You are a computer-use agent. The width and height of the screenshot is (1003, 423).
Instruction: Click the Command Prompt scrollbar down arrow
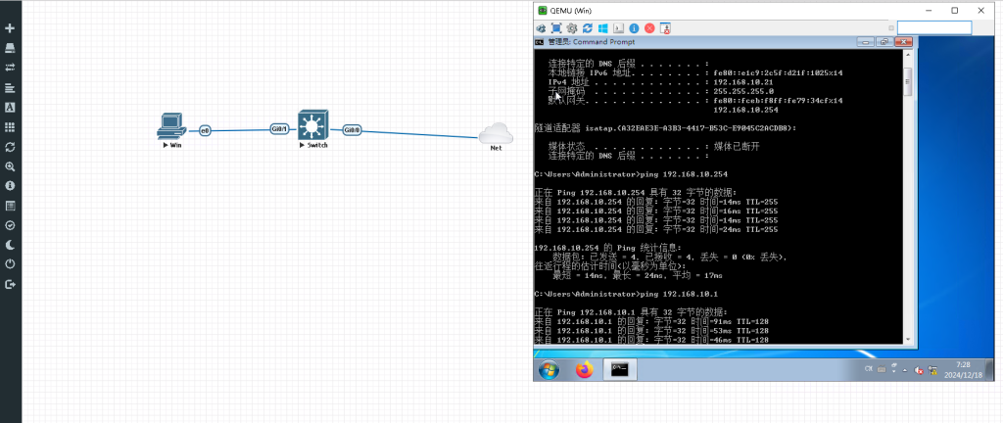908,338
